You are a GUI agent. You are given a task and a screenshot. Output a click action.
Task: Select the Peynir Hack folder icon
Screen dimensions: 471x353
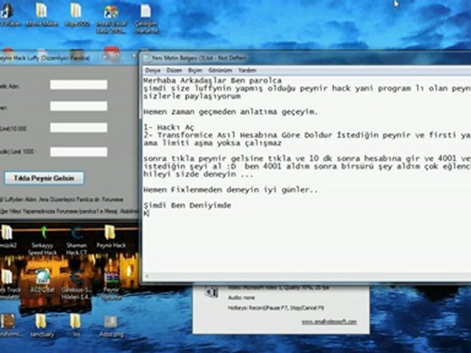pyautogui.click(x=111, y=237)
